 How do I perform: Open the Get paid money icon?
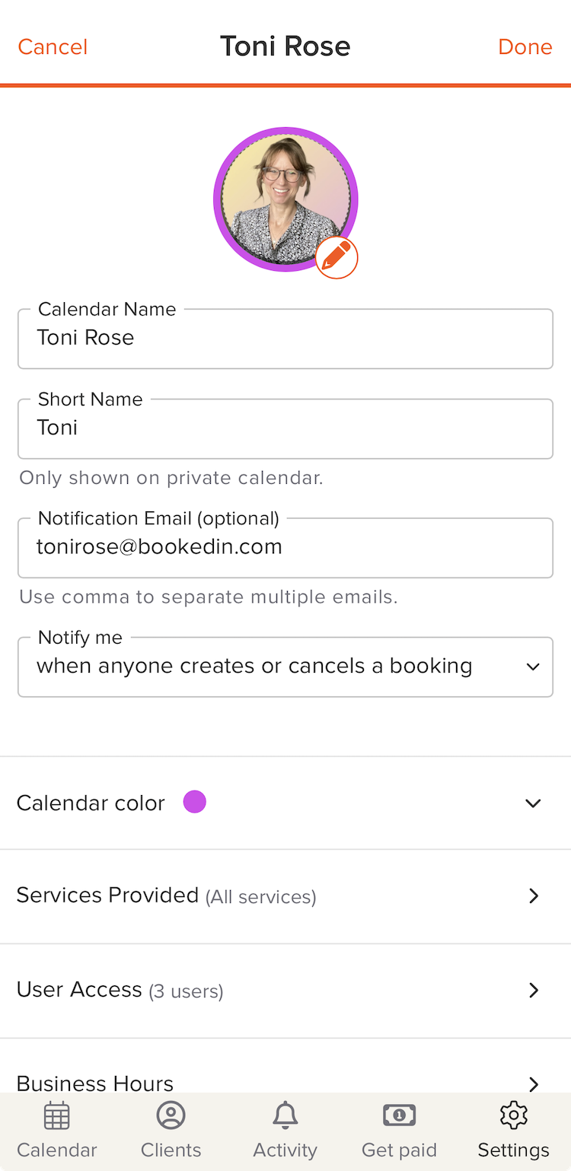pyautogui.click(x=399, y=1115)
